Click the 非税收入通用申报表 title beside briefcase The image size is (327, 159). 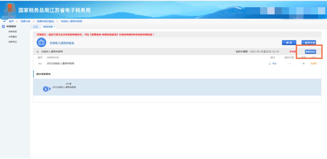tap(62, 43)
